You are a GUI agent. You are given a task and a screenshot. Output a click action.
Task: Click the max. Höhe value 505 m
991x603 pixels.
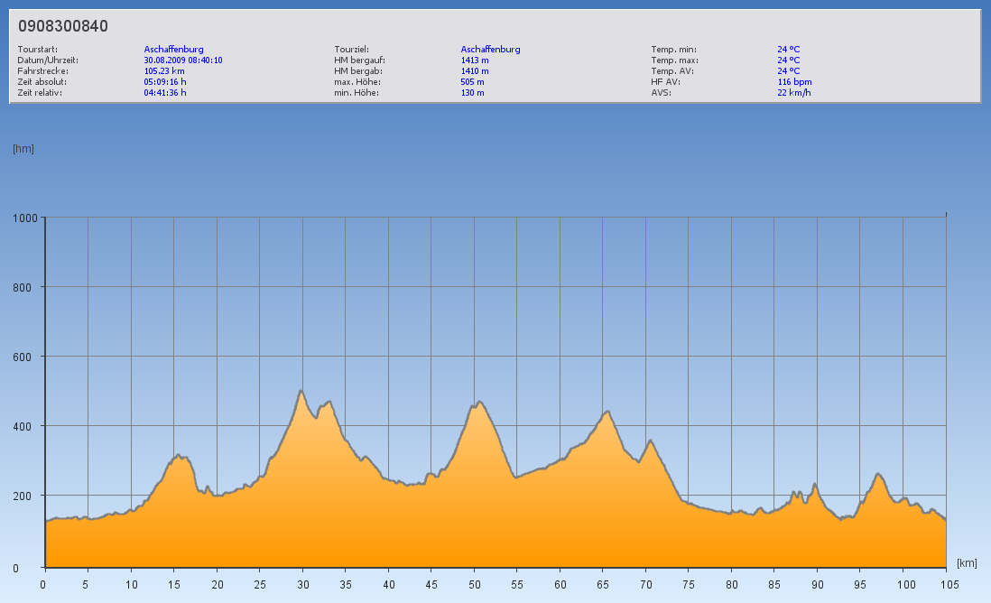click(x=473, y=82)
